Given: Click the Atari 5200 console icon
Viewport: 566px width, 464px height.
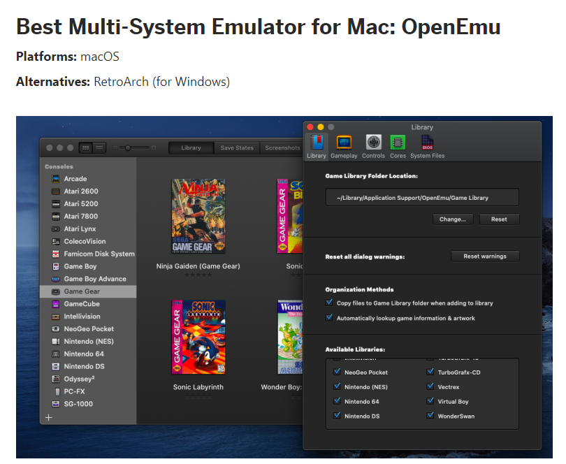Looking at the screenshot, I should coord(56,204).
